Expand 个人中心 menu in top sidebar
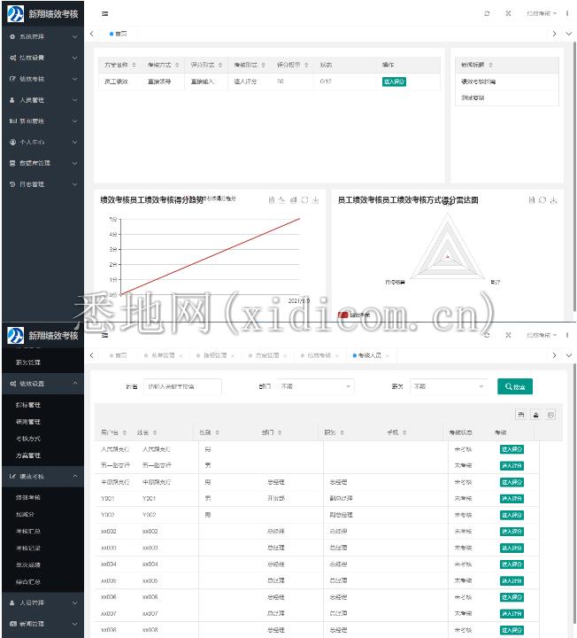The height and width of the screenshot is (638, 577). (x=42, y=142)
